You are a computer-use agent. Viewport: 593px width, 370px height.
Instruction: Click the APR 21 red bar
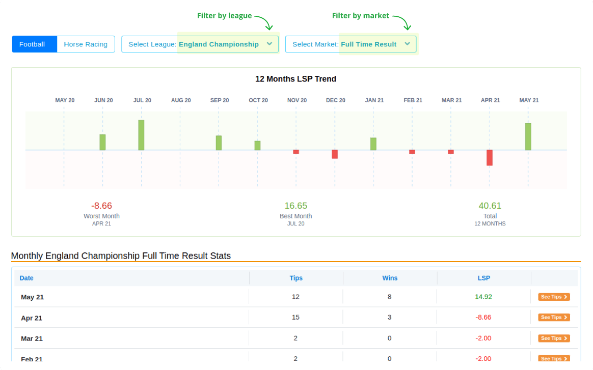tap(490, 158)
